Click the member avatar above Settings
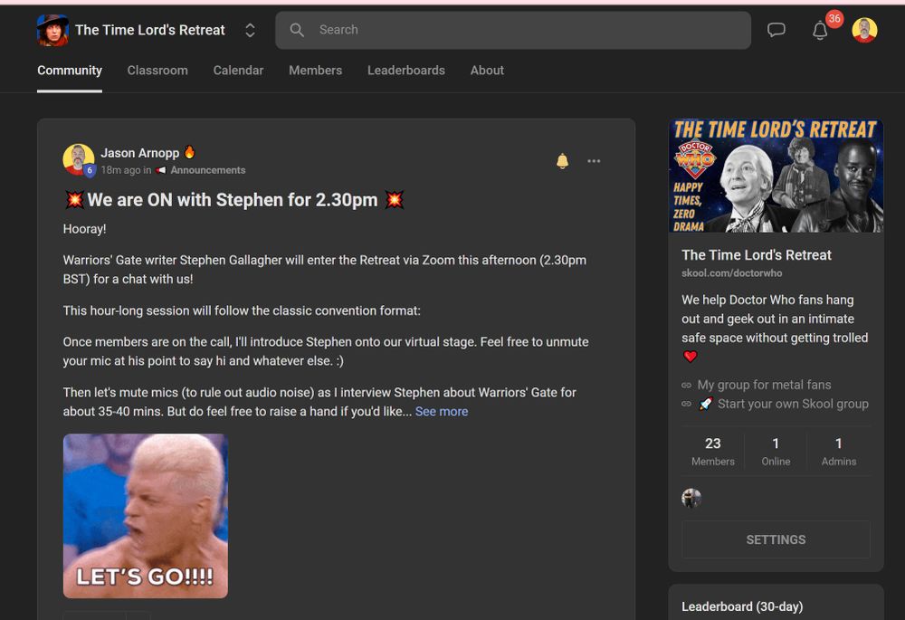The width and height of the screenshot is (905, 620). (x=691, y=498)
